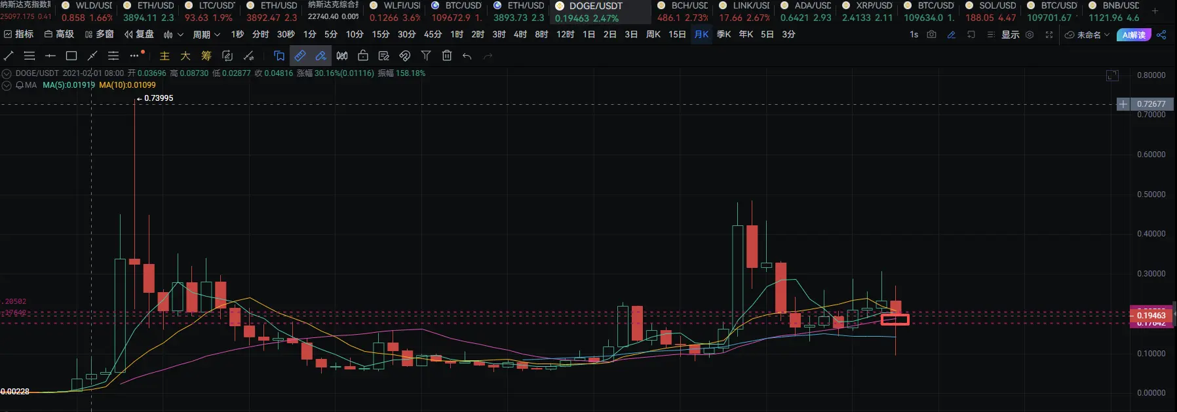Click the candle range icon
The image size is (1177, 412).
point(342,56)
